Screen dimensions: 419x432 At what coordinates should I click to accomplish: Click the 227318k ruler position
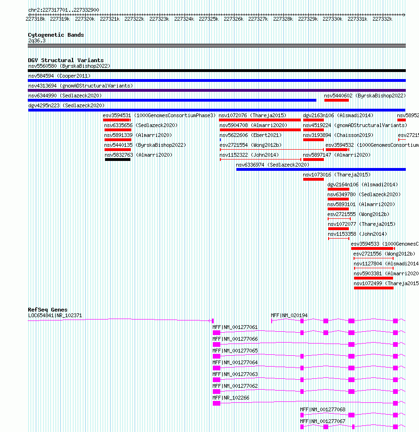coord(35,19)
